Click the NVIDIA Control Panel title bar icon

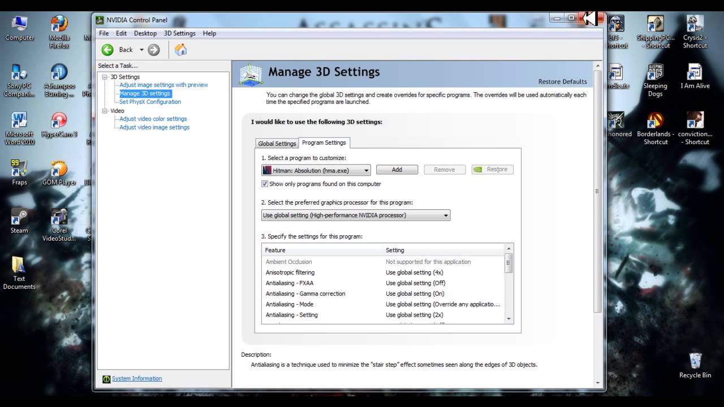pyautogui.click(x=100, y=20)
